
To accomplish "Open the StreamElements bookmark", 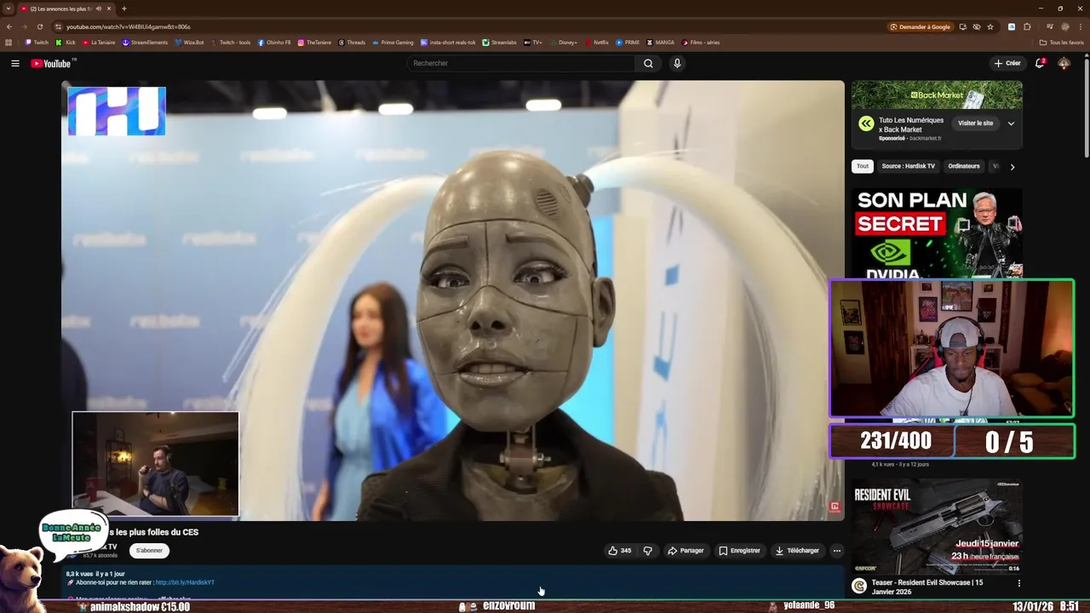I will click(x=145, y=43).
